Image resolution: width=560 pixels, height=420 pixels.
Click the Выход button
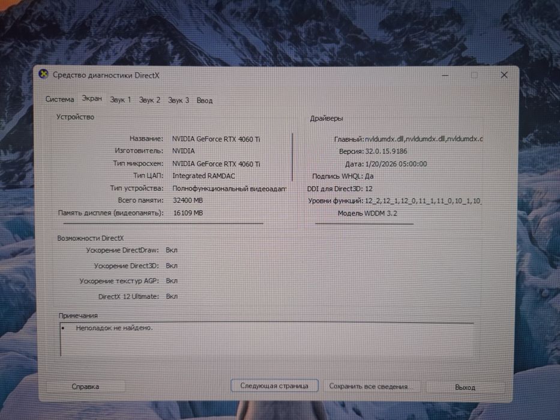(465, 387)
